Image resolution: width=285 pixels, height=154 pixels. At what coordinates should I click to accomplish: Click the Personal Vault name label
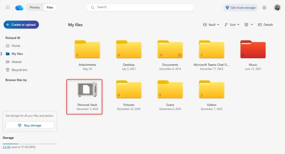pos(87,105)
